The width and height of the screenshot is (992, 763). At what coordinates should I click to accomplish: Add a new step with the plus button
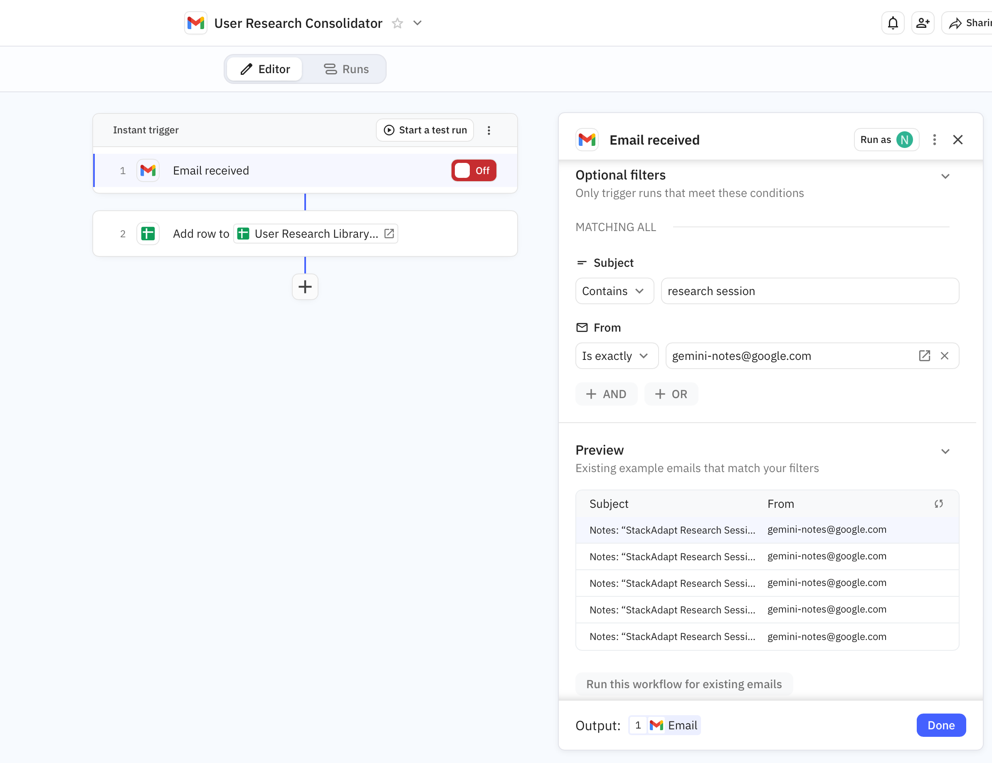(x=305, y=287)
